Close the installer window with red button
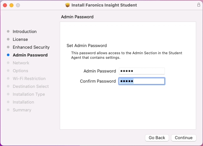The image size is (203, 146). click(x=5, y=5)
